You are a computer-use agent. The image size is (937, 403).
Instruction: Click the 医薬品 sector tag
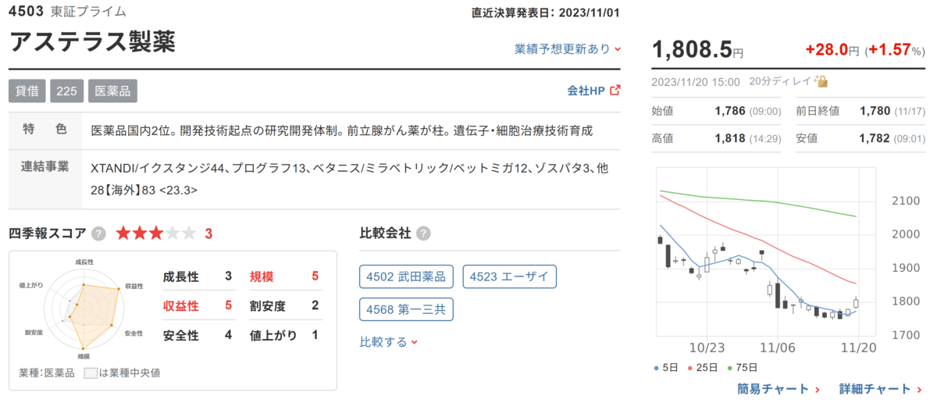pyautogui.click(x=112, y=91)
